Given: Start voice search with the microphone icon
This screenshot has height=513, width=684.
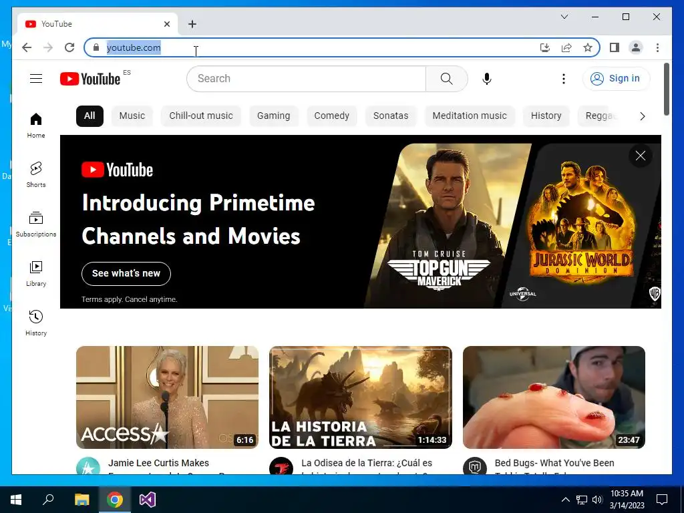Looking at the screenshot, I should click(x=487, y=79).
